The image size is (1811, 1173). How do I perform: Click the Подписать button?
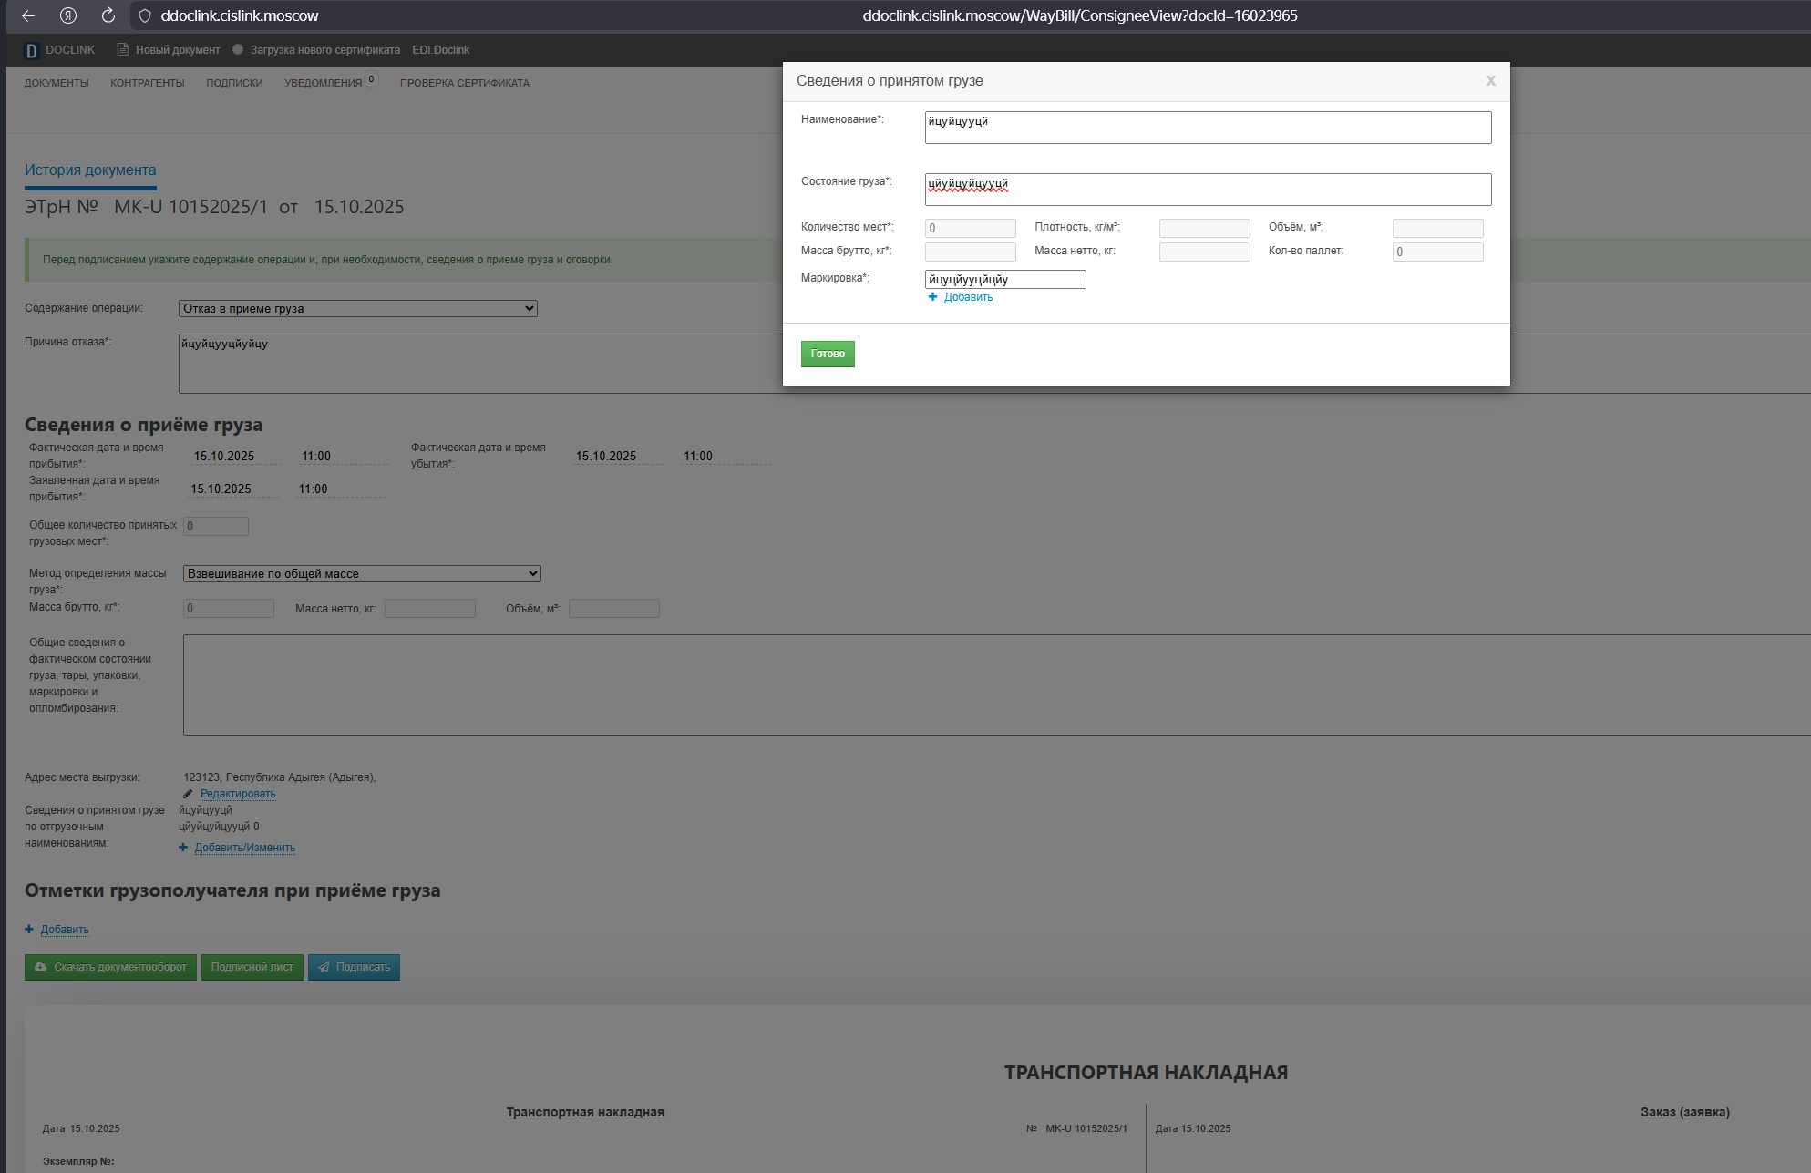point(354,967)
